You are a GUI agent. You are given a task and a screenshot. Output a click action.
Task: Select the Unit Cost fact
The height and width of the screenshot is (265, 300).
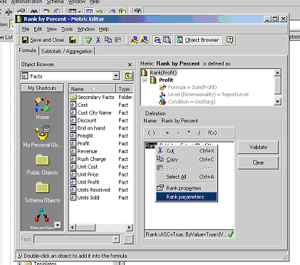(x=84, y=167)
